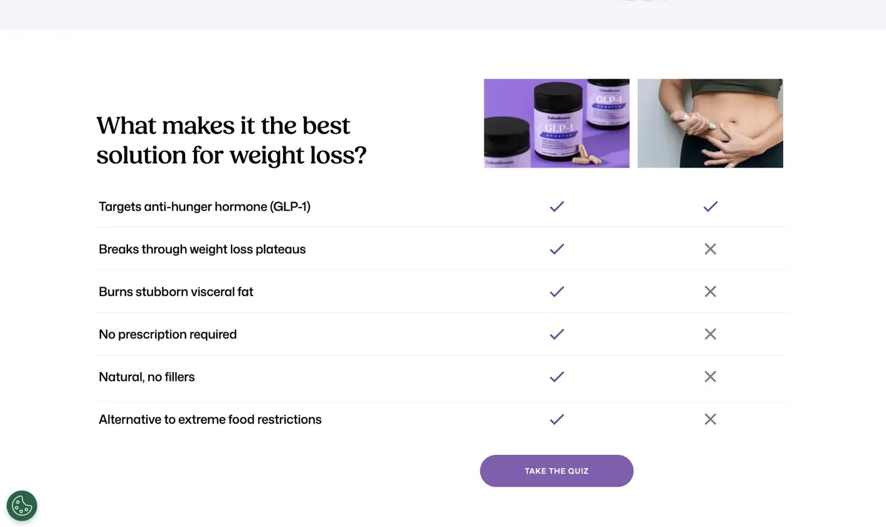Click supplement checkmark for GLP-1 hormone row

pyautogui.click(x=557, y=206)
